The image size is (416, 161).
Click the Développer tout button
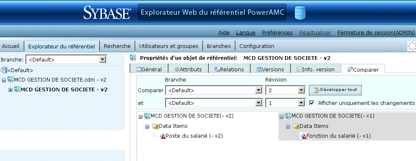pyautogui.click(x=335, y=90)
